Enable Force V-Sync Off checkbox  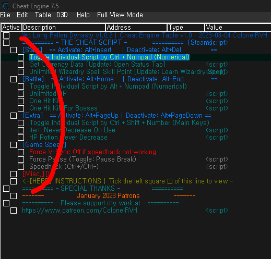[21, 152]
